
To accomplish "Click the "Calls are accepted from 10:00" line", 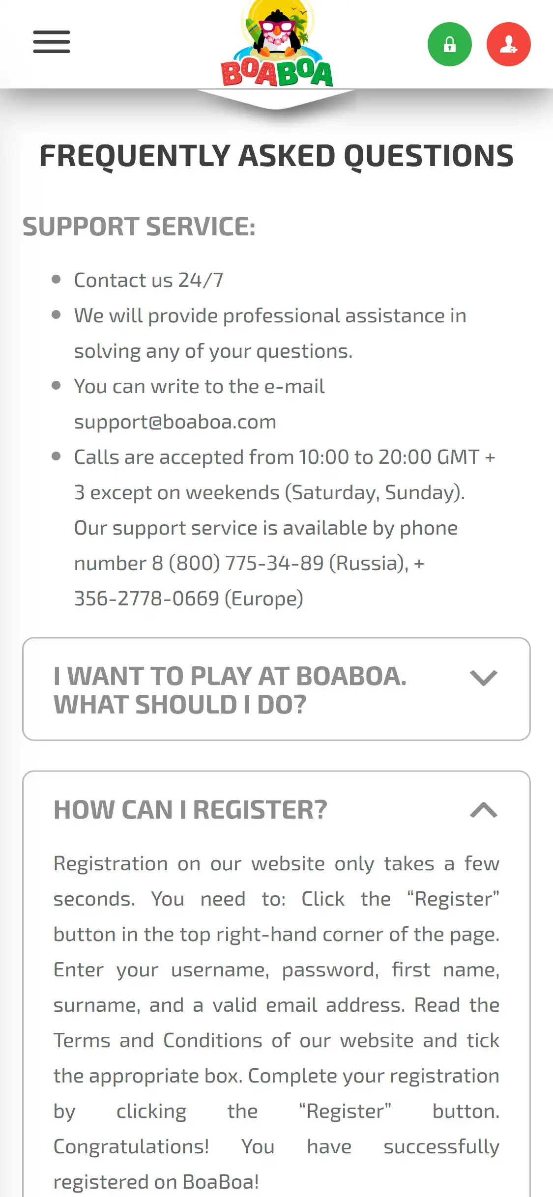I will (x=284, y=457).
